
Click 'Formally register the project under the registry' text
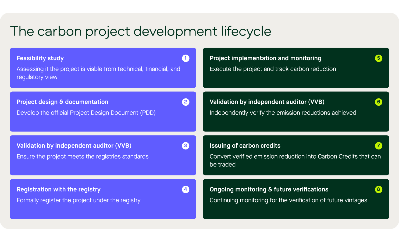click(x=79, y=200)
